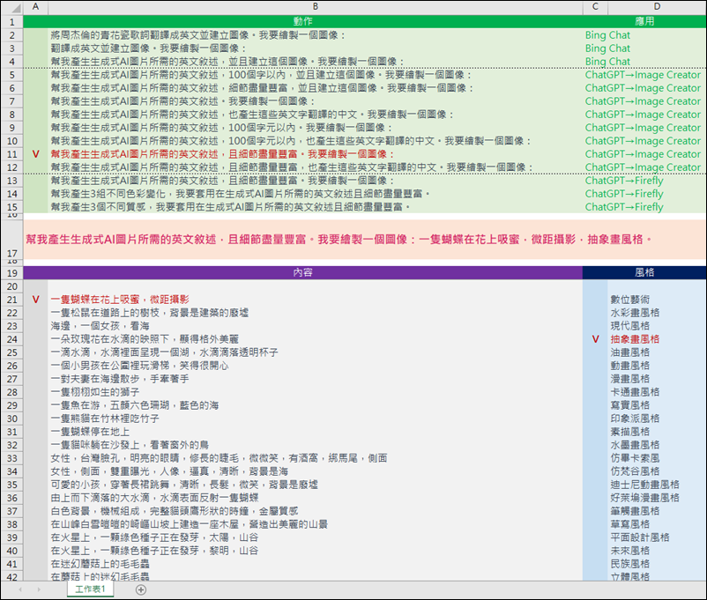
Task: Select the row 30 header
Action: click(11, 419)
